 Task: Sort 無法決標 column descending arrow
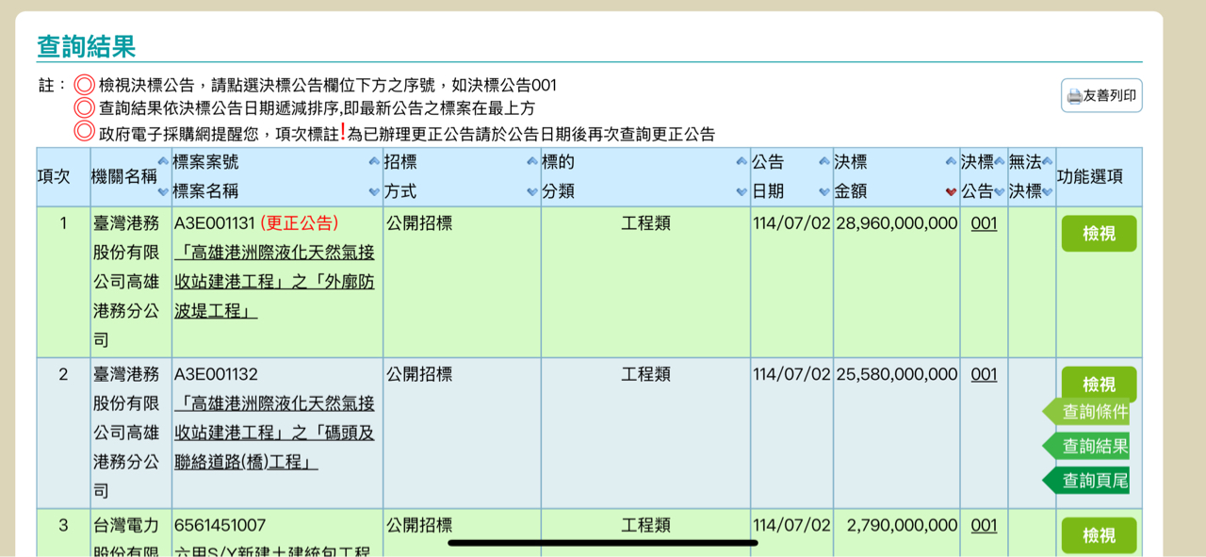pos(1048,191)
